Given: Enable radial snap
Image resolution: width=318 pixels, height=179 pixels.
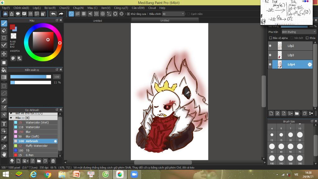Looking at the screenshot, I should pyautogui.click(x=96, y=14).
